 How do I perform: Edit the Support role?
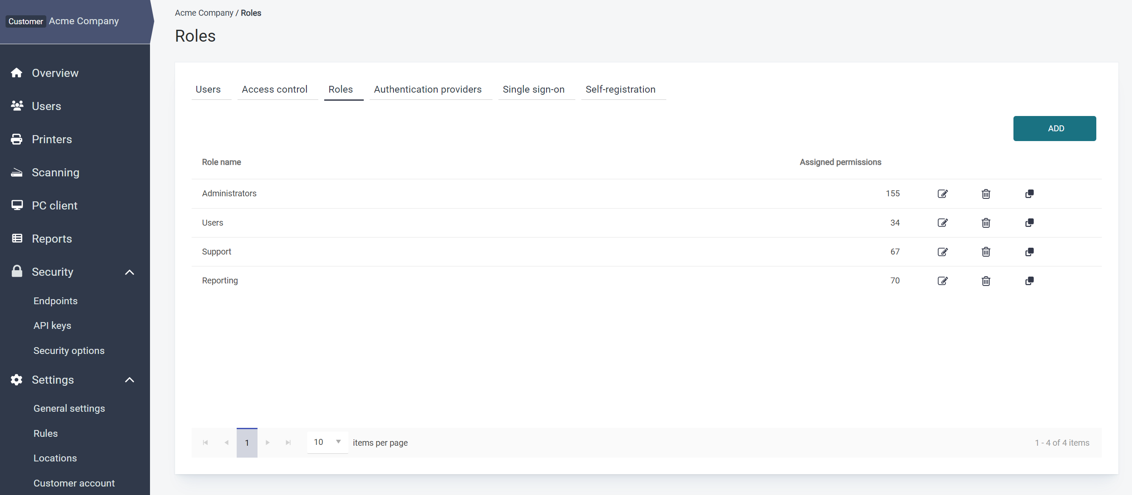942,252
